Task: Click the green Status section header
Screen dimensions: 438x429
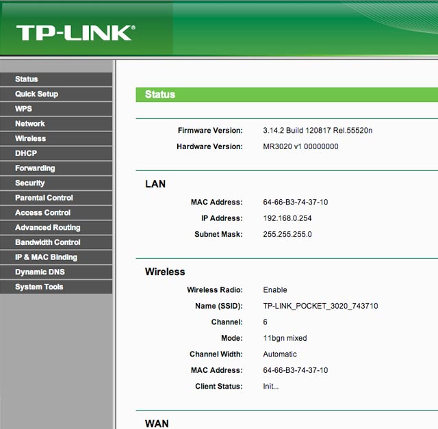Action: pyautogui.click(x=286, y=94)
